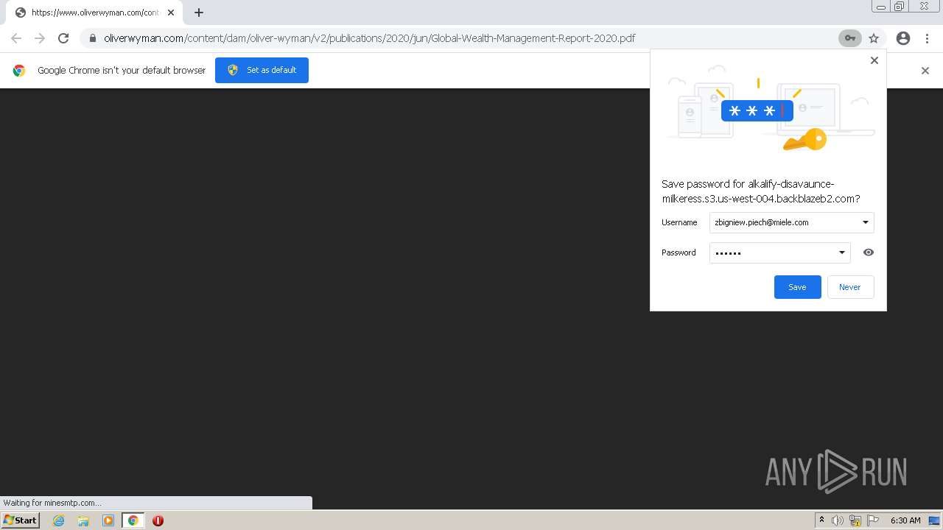Image resolution: width=943 pixels, height=530 pixels.
Task: Choose Never for saving password
Action: (x=849, y=287)
